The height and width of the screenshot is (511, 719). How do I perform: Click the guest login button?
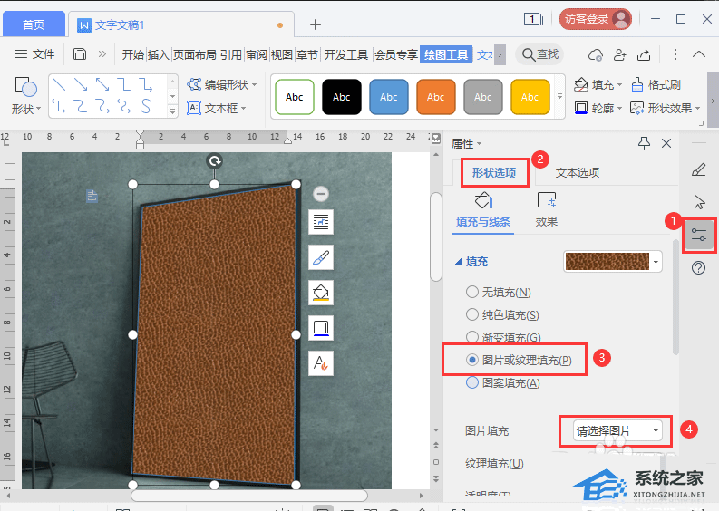[595, 19]
